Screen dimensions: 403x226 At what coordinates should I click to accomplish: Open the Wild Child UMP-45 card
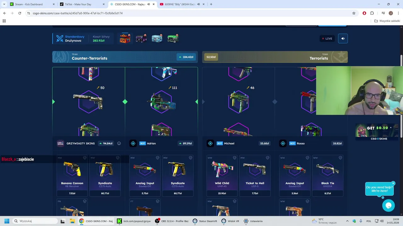222,176
